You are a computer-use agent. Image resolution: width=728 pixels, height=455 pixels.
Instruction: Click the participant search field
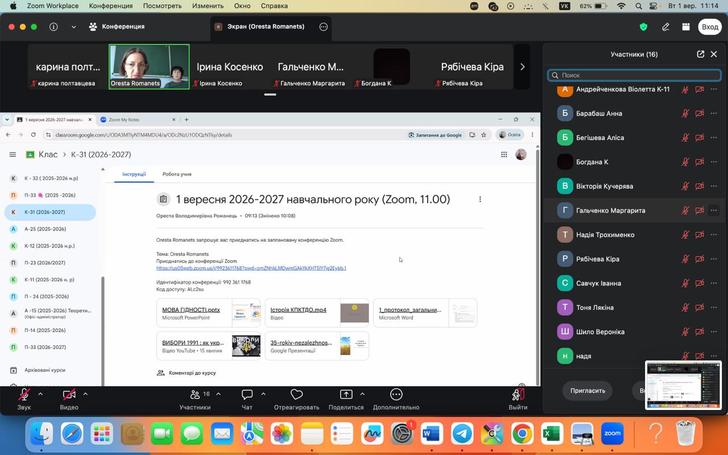(x=634, y=75)
